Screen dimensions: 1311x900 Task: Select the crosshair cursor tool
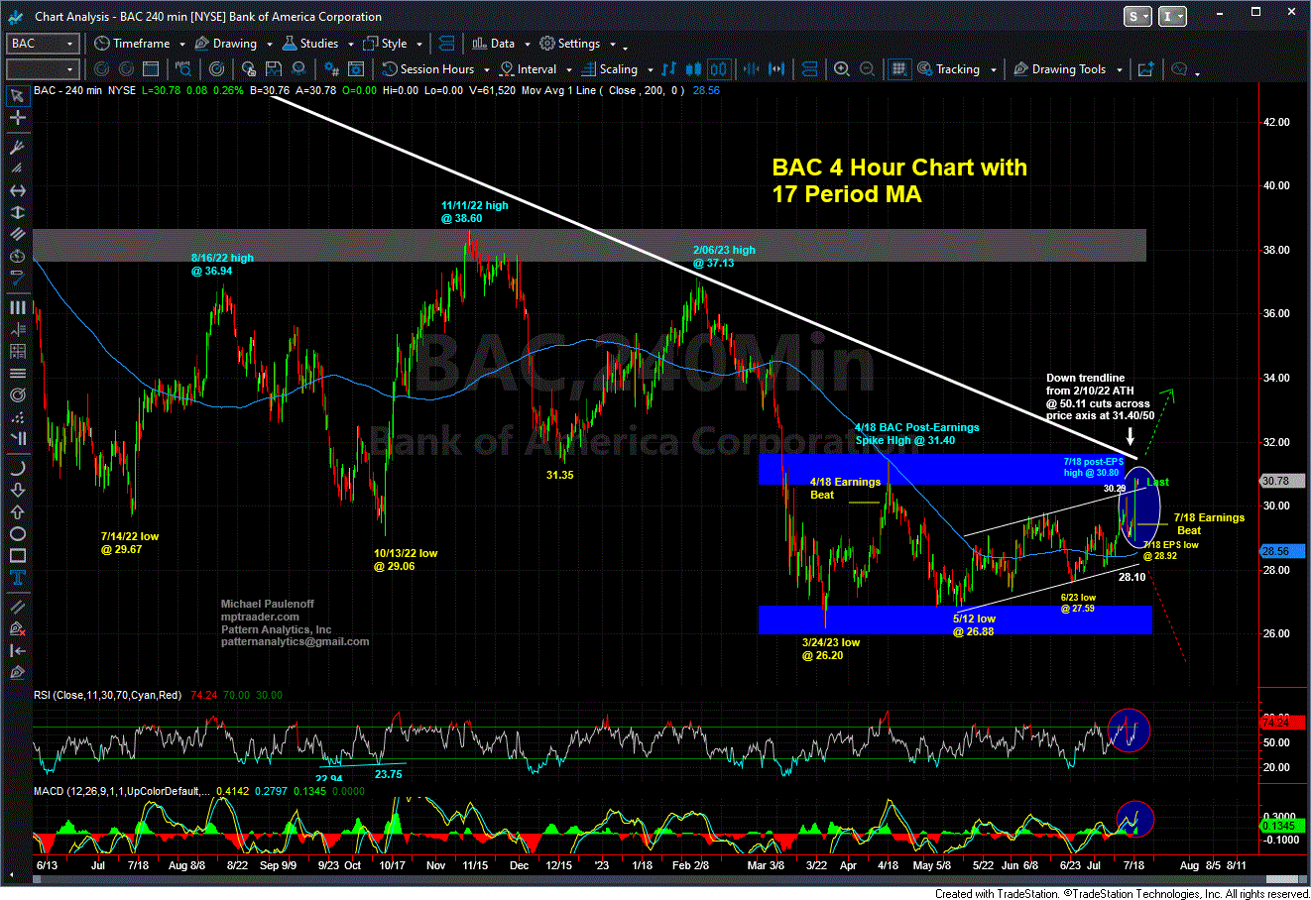click(x=17, y=117)
